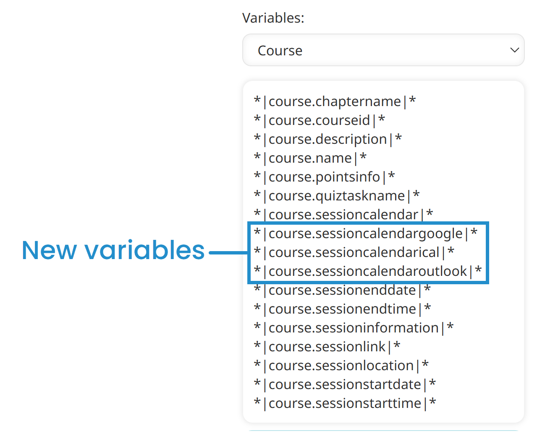Select the course.sessionlocation variable
The height and width of the screenshot is (436, 545).
pyautogui.click(x=341, y=366)
